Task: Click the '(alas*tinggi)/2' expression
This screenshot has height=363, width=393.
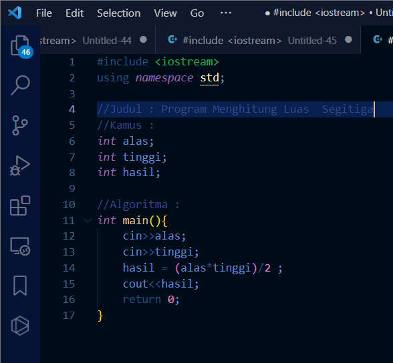Action: (x=223, y=268)
